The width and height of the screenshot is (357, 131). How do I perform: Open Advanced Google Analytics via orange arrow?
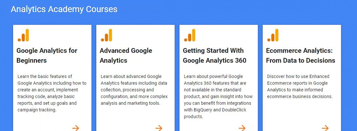point(159,128)
